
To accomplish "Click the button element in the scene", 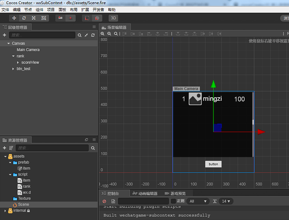I will [x=213, y=164].
